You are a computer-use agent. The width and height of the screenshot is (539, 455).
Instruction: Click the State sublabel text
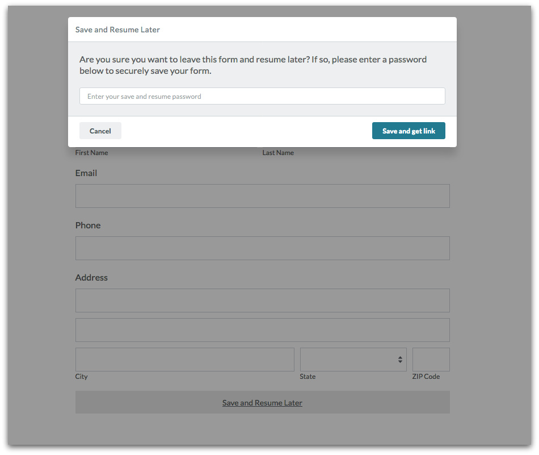click(x=308, y=377)
